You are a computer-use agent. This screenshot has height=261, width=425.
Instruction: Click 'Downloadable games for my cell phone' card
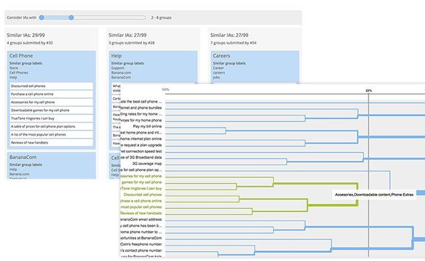click(x=52, y=110)
